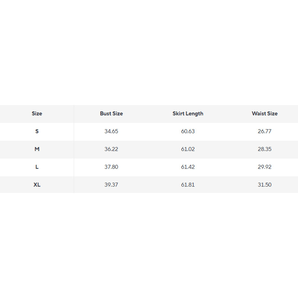Click waist value 26.77 for size S
Viewport: 298px width, 298px height.
pos(264,131)
